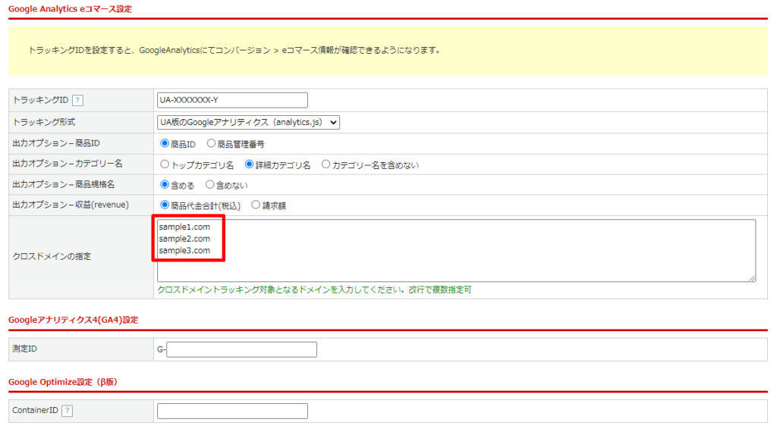Click the トラッキングID input field
Viewport: 777px width, 432px height.
232,100
